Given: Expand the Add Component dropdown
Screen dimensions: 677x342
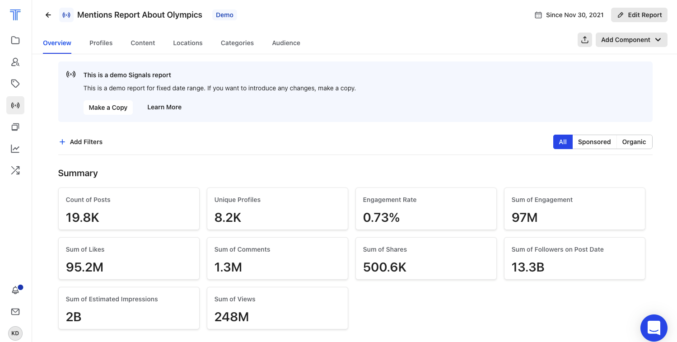Looking at the screenshot, I should (631, 40).
